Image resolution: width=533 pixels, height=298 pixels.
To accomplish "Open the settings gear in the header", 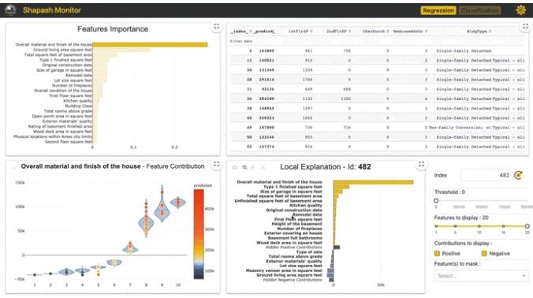I will click(x=520, y=10).
